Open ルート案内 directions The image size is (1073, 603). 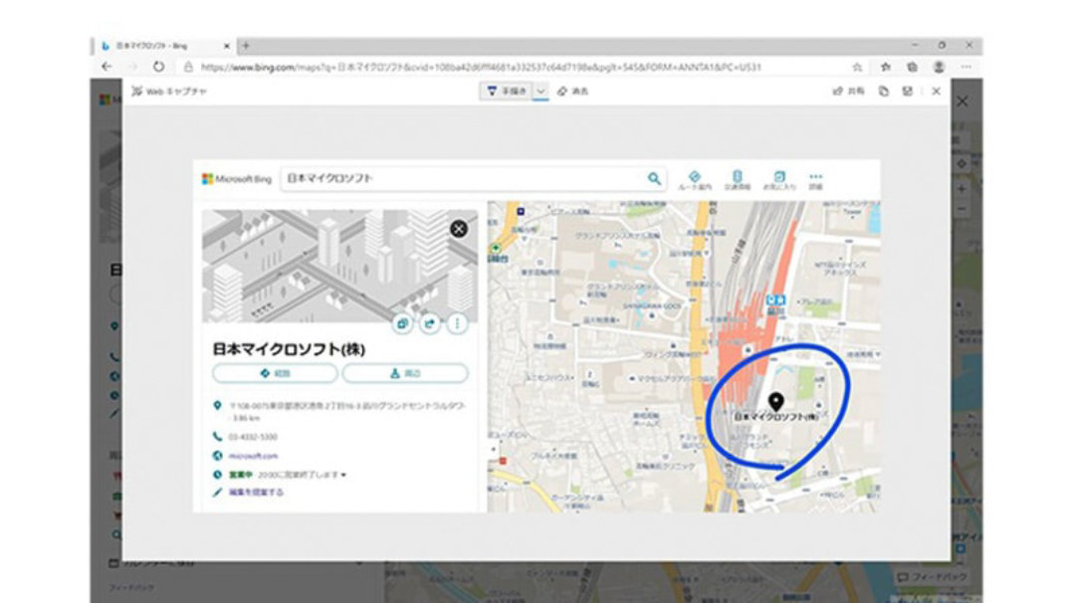[x=695, y=180]
